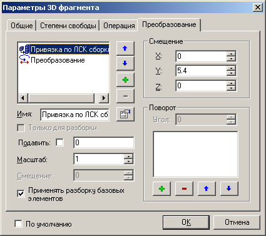Uncheck Применять разборку базовых элементов

[21, 194]
